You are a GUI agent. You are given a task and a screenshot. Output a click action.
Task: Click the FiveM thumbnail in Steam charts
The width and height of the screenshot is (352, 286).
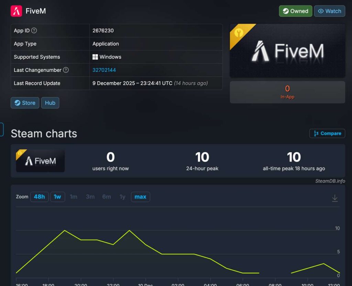pos(40,160)
